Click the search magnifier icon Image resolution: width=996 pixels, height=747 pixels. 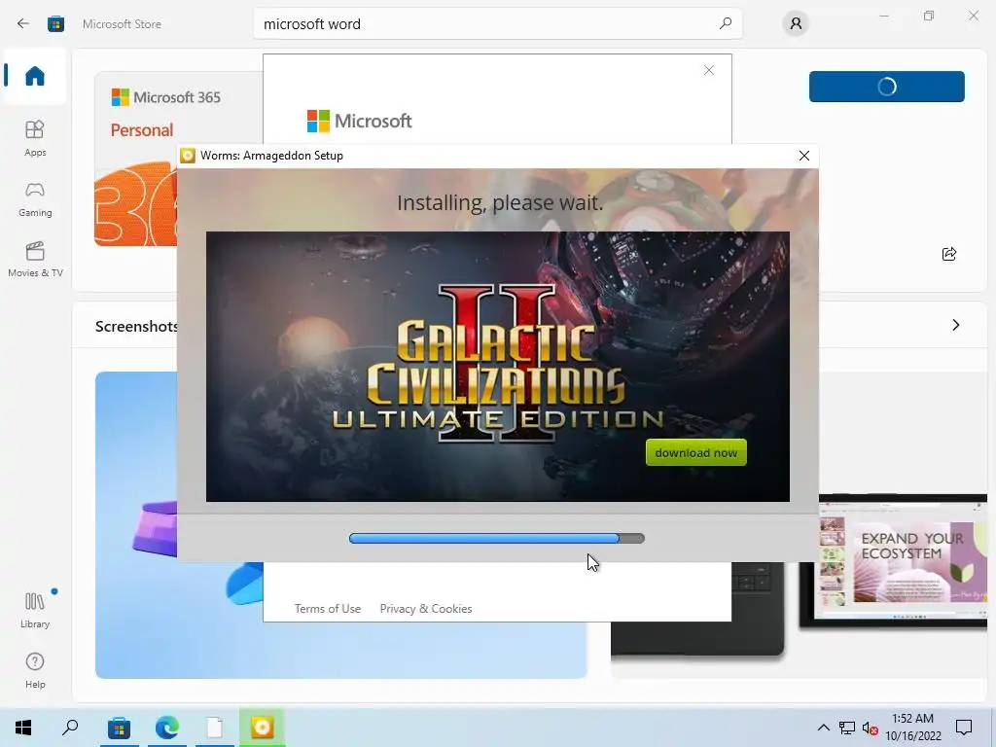tap(726, 23)
